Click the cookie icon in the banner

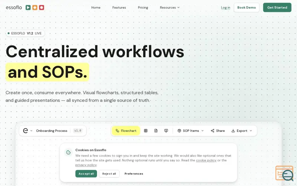pyautogui.click(x=68, y=152)
